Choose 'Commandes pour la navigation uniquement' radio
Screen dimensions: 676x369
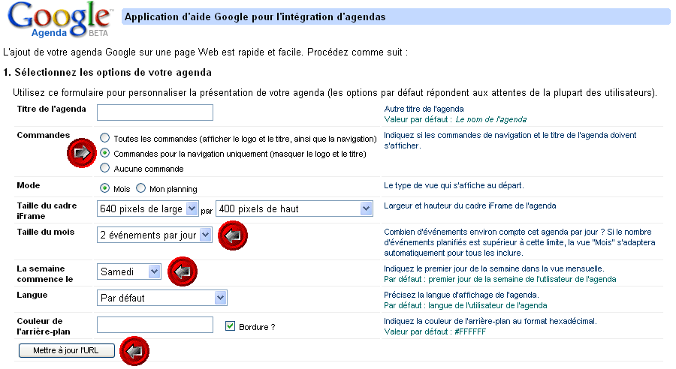click(x=104, y=153)
